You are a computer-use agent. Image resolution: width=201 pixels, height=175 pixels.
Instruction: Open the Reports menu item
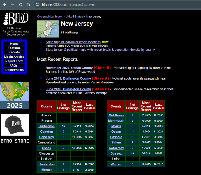[14, 52]
